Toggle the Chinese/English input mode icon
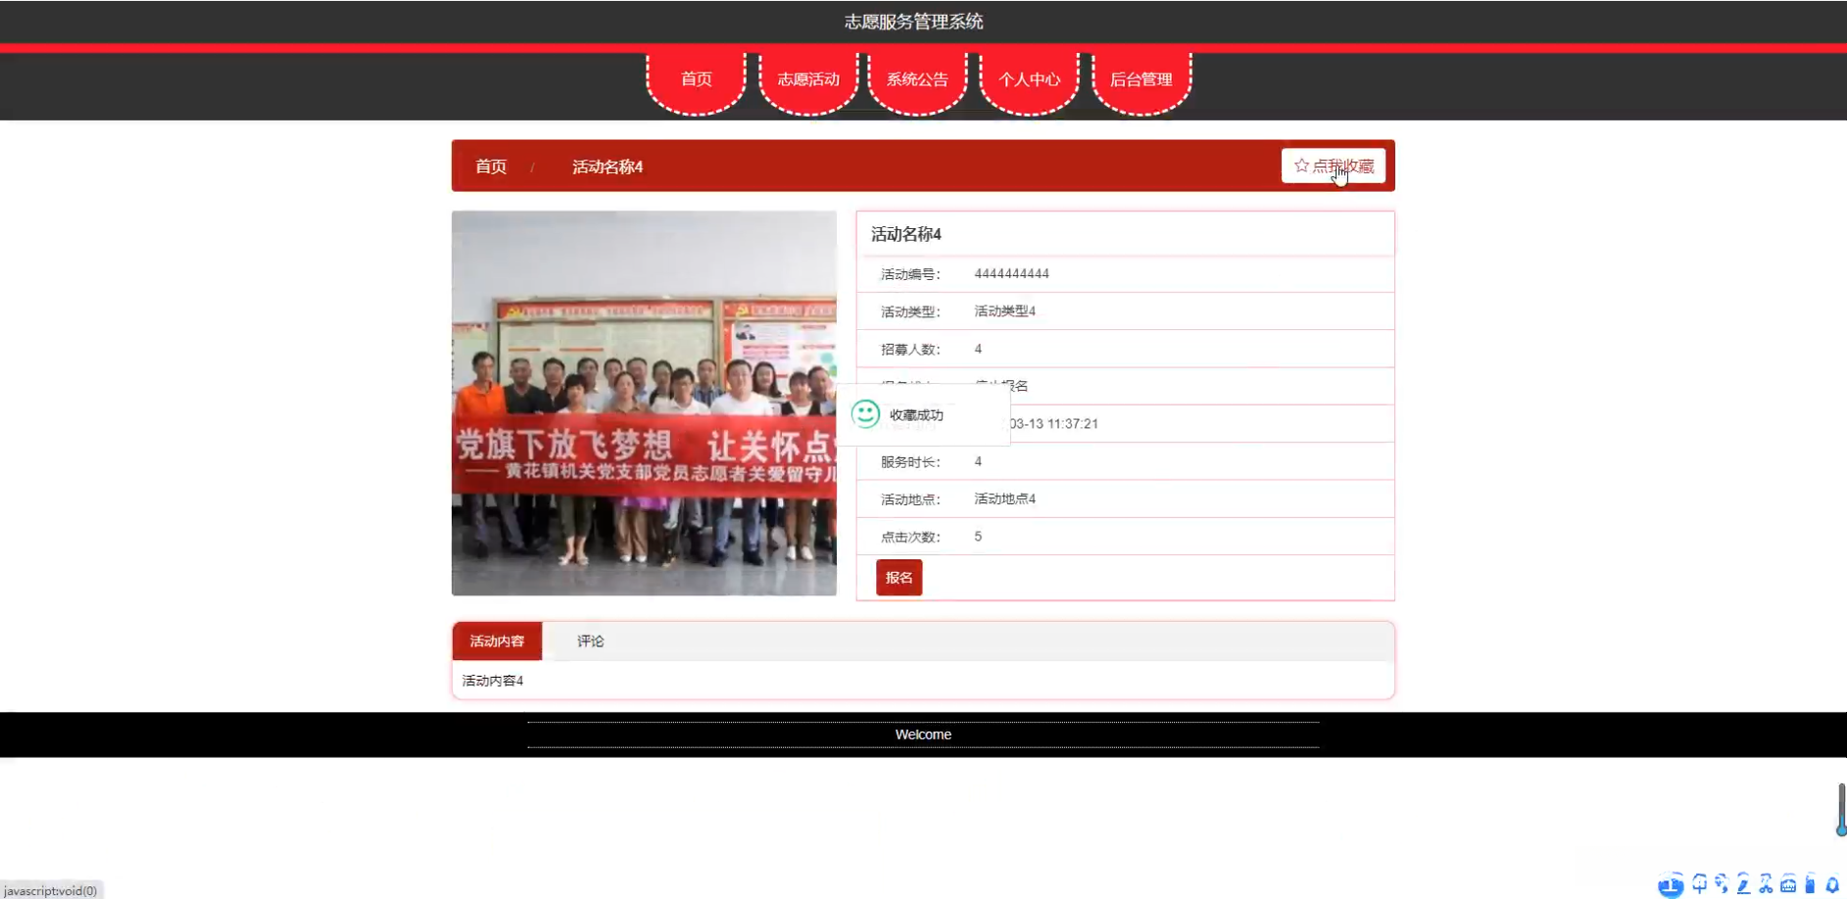 coord(1700,884)
